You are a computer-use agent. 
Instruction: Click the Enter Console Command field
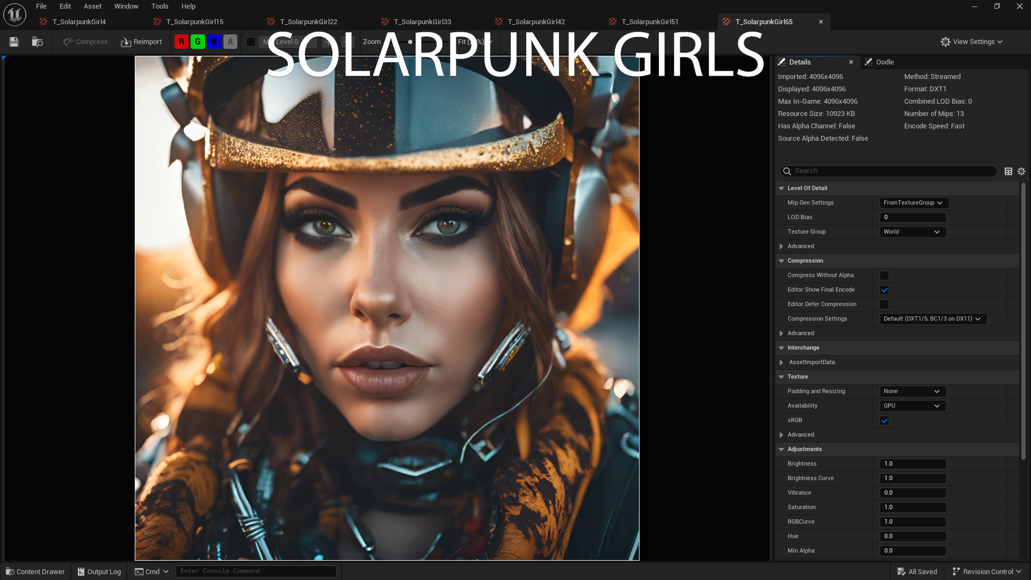[256, 571]
